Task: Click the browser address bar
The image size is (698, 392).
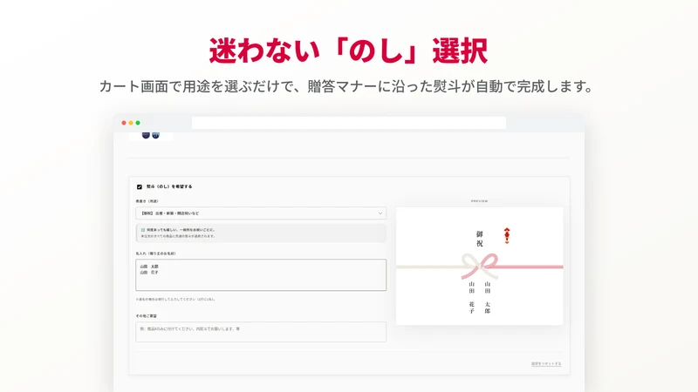Action: (x=348, y=123)
